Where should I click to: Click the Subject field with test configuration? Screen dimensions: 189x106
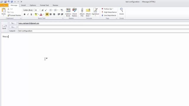104,31
